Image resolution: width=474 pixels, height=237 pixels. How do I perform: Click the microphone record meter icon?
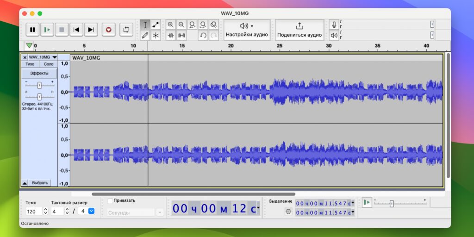[x=334, y=25]
